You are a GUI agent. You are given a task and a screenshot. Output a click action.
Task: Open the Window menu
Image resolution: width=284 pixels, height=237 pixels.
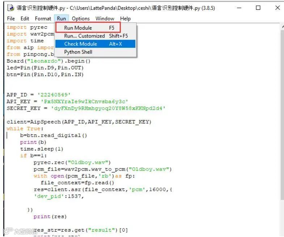pos(105,19)
